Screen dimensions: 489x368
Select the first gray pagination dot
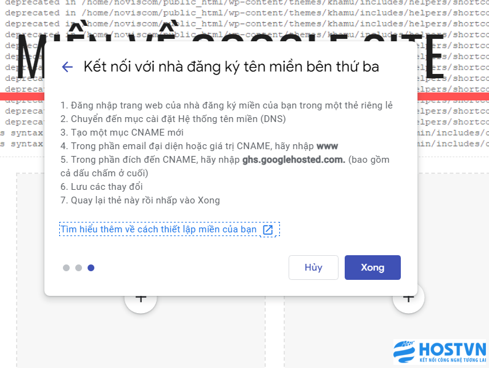pyautogui.click(x=66, y=268)
